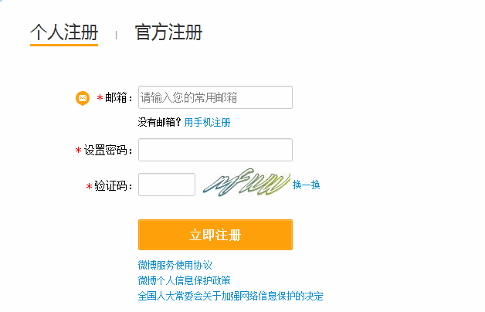Image resolution: width=485 pixels, height=312 pixels.
Task: Click the red asterisk beside 验证码
Action: coord(89,186)
